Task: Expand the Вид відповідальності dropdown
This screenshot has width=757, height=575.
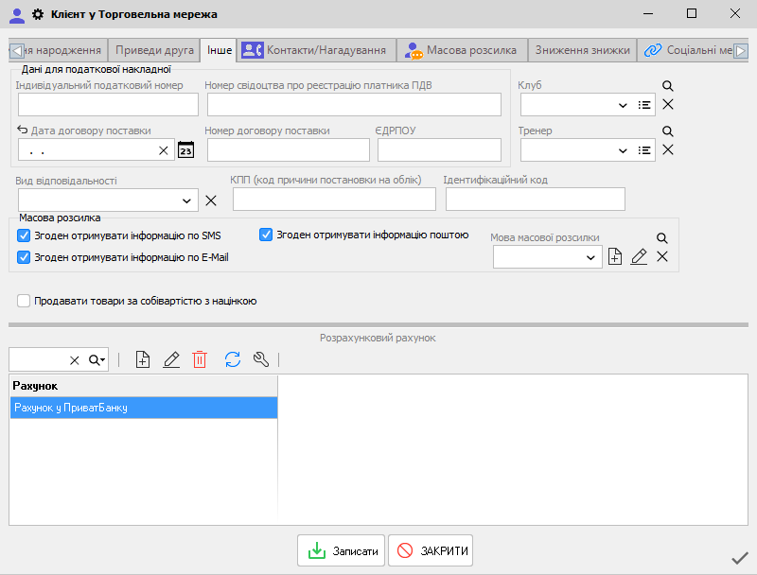Action: click(185, 200)
